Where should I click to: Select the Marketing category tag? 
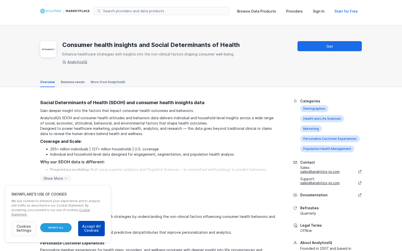point(311,129)
